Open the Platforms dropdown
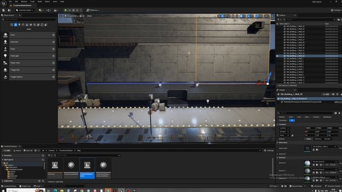 coord(92,10)
